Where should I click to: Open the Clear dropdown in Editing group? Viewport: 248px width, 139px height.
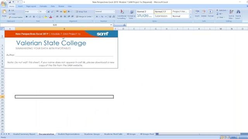(x=220, y=17)
